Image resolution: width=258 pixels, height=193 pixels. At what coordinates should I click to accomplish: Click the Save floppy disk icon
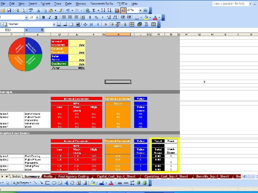9,10
